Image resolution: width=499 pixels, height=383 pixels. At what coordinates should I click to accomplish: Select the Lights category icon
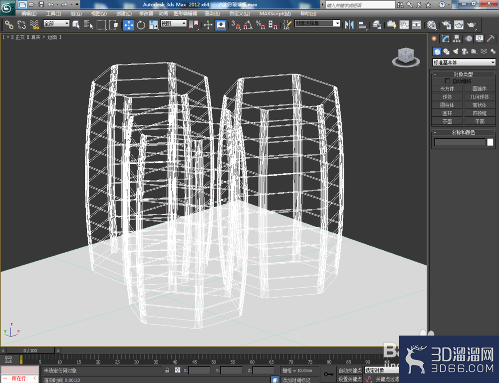pos(456,51)
